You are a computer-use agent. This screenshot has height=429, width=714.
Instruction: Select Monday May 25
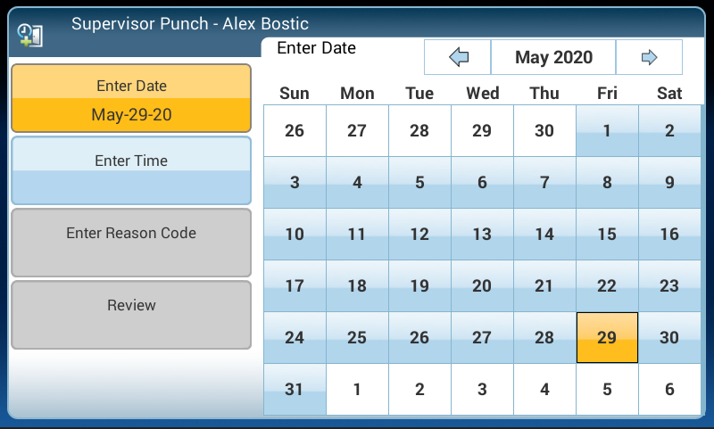coord(357,338)
